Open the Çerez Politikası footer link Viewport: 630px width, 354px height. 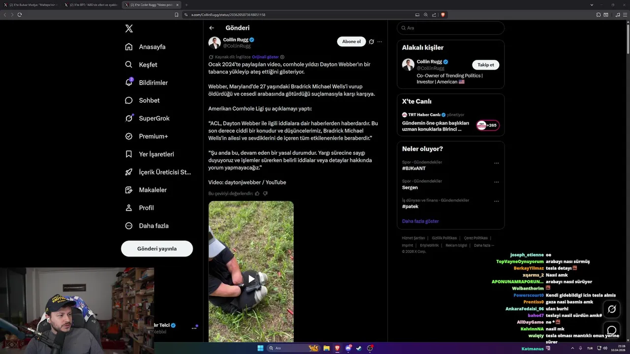476,238
